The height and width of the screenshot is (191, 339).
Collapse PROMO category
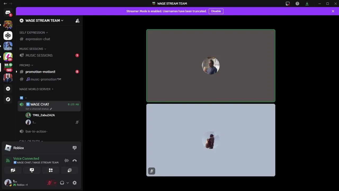click(x=26, y=65)
